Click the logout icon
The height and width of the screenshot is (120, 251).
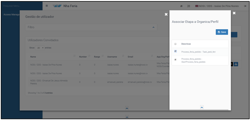coord(245,6)
